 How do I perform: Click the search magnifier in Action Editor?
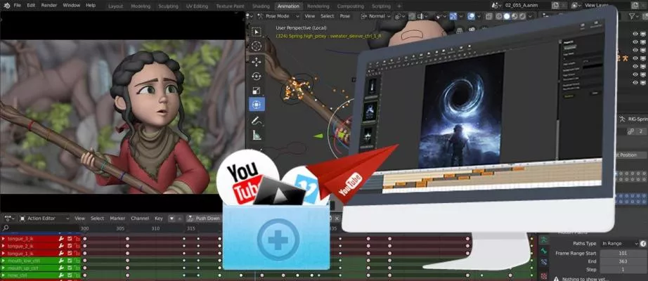6,228
